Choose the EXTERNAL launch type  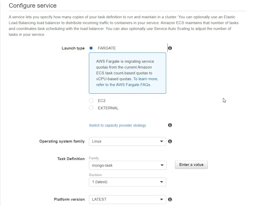pyautogui.click(x=91, y=108)
